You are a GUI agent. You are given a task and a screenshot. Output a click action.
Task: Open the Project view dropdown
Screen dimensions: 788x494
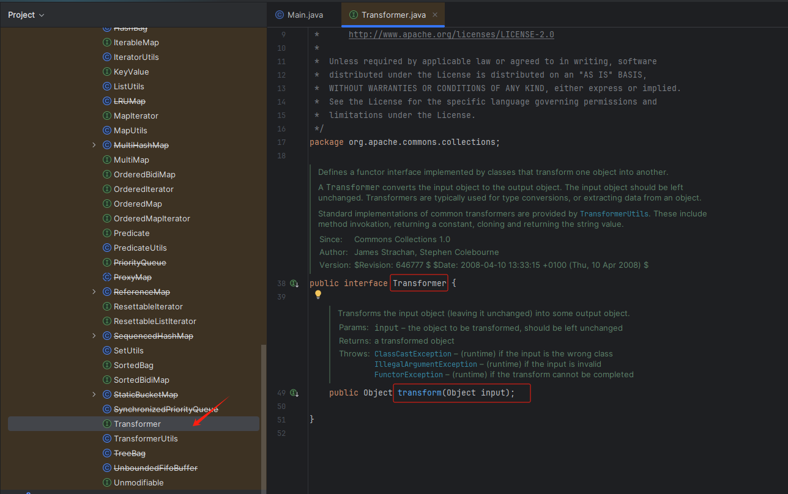pos(26,15)
